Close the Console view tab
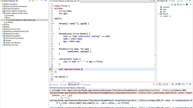 click(x=78, y=85)
